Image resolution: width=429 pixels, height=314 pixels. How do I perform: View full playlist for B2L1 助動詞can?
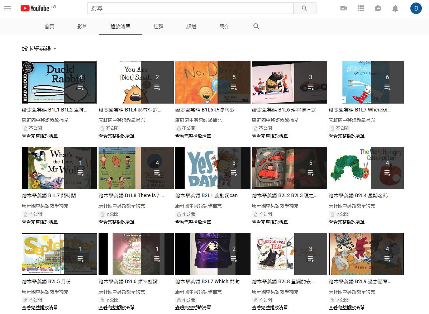coord(193,222)
